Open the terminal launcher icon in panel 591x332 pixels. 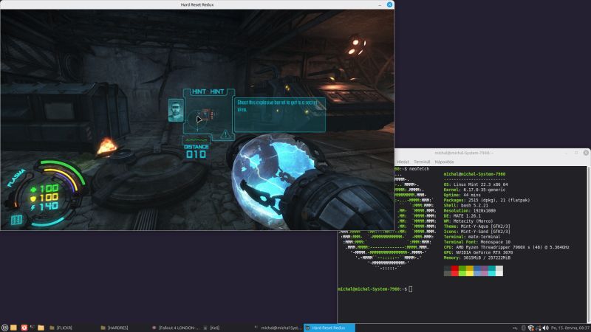coord(33,328)
